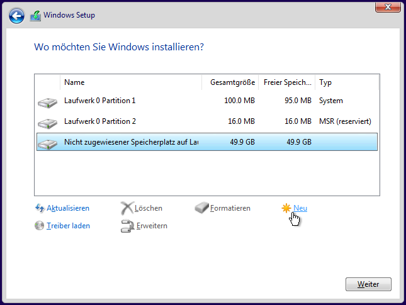Open the Aktualisieren link

68,208
